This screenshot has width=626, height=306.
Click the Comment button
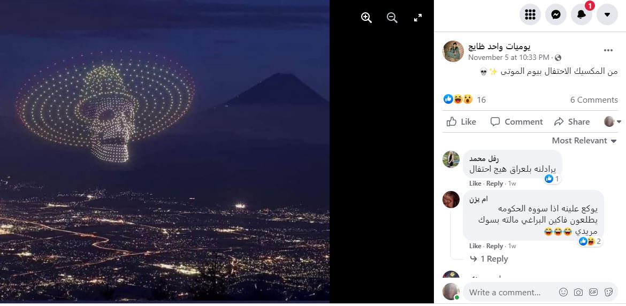click(516, 122)
